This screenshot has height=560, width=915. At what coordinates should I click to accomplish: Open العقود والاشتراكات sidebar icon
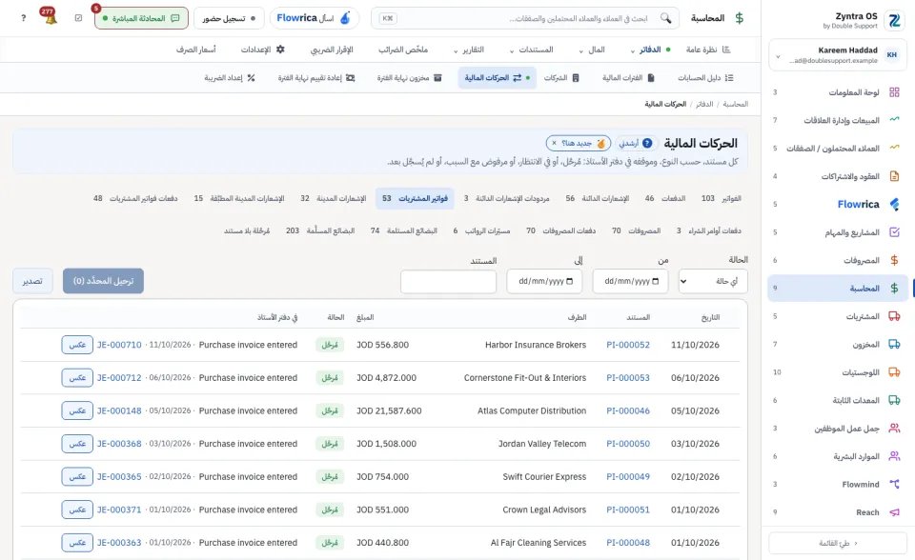tap(894, 176)
